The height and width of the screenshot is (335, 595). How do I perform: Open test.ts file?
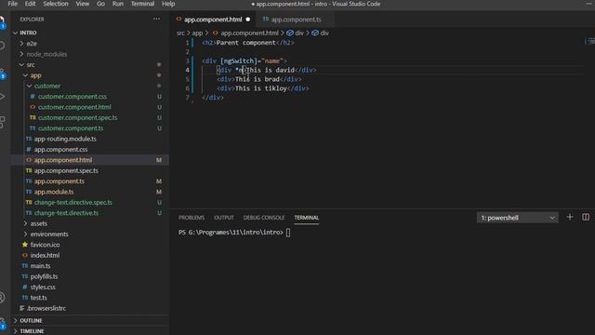[x=38, y=299]
